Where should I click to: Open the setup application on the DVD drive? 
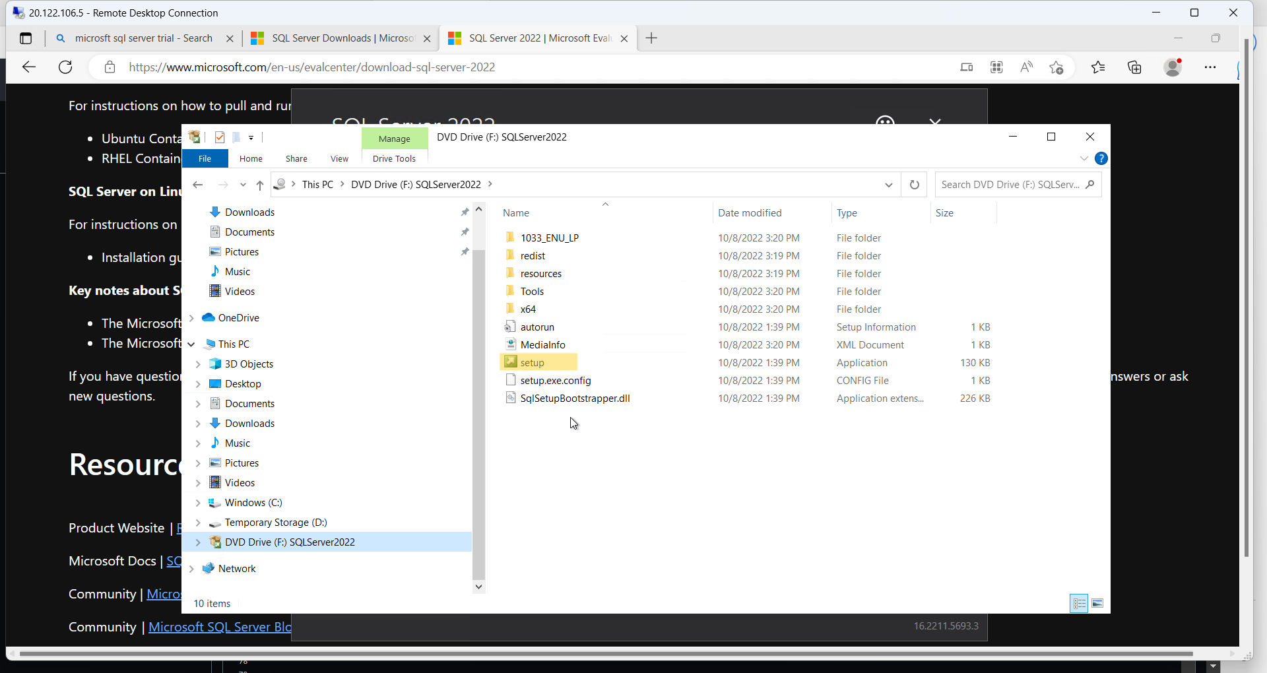(x=532, y=362)
